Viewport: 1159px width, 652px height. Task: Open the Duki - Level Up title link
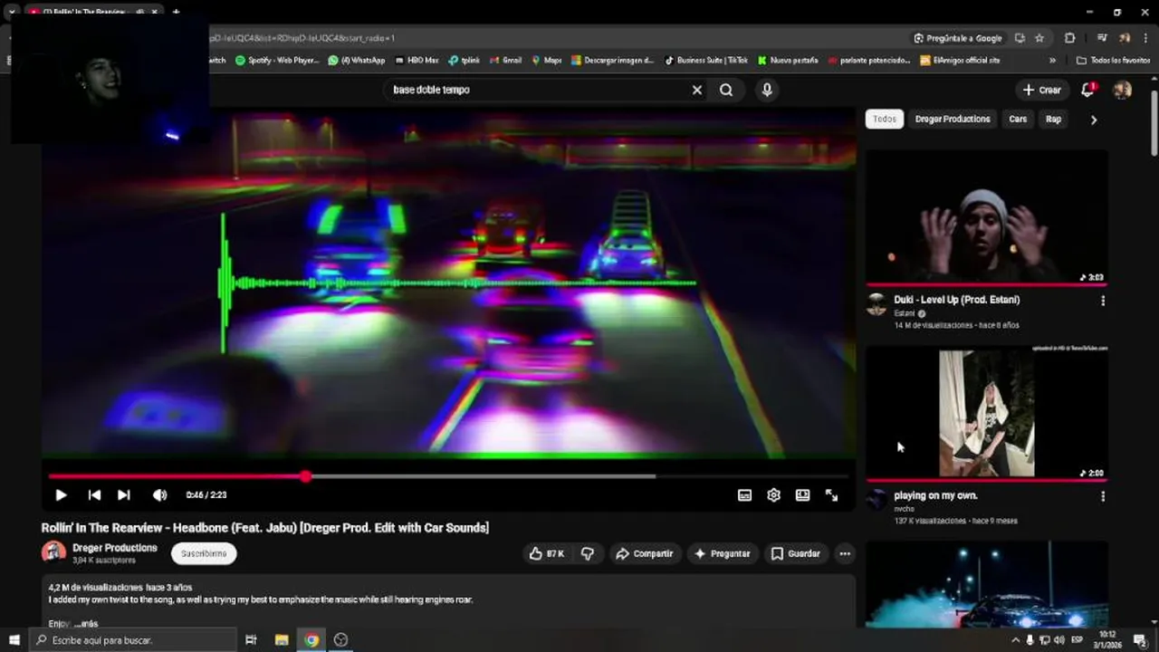[x=957, y=300]
